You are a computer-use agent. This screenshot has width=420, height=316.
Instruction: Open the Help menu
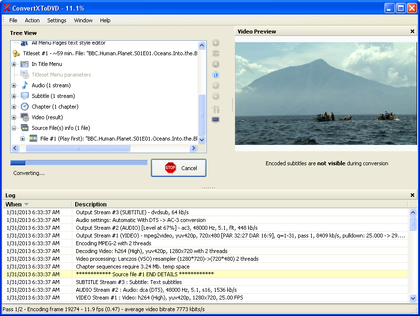coord(105,20)
